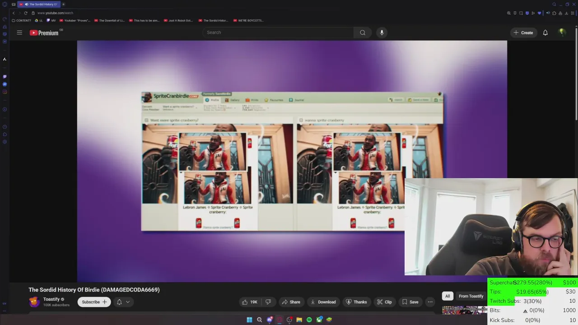Open Youtuber "Proves" bookmark
Image resolution: width=578 pixels, height=325 pixels.
point(75,20)
